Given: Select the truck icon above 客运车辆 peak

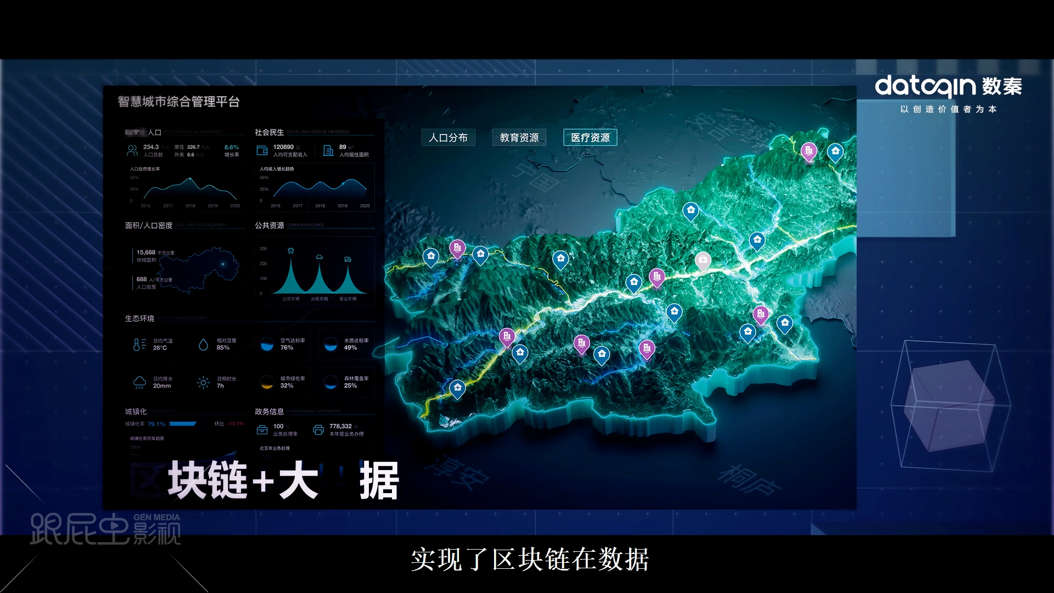Looking at the screenshot, I should tap(347, 259).
